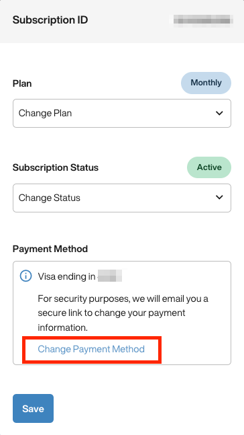Click the chevron arrow in Change Status box

219,197
